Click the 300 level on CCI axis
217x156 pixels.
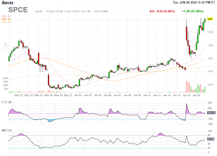210,108
